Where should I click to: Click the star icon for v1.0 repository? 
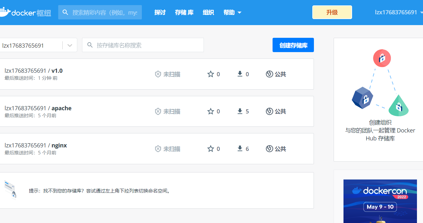pyautogui.click(x=211, y=74)
